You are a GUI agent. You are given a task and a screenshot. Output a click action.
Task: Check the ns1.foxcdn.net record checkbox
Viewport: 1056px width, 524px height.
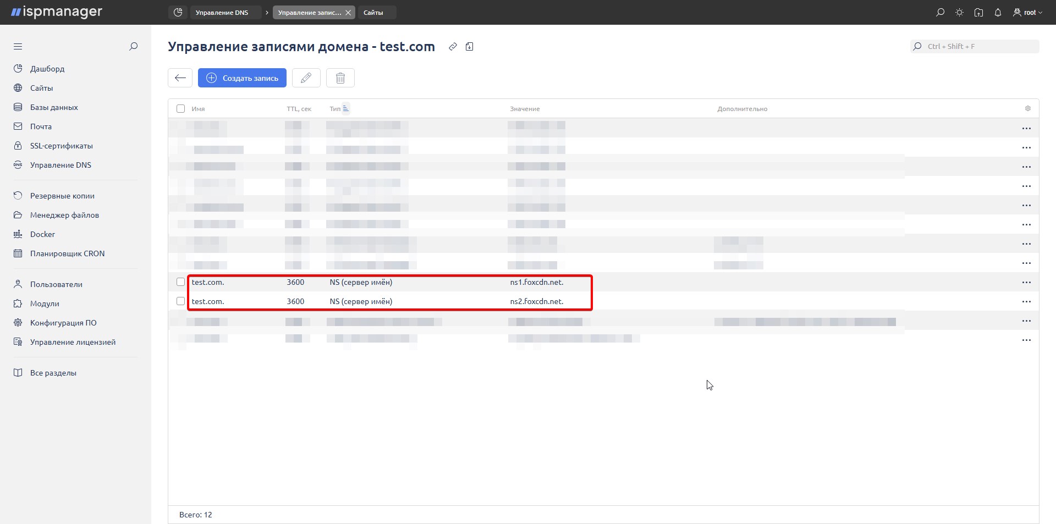tap(180, 282)
